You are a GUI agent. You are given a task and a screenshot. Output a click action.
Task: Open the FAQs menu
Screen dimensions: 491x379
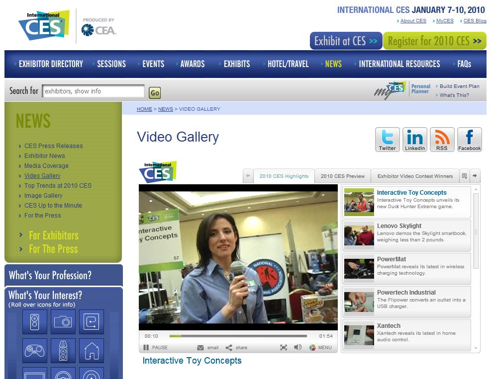[464, 64]
